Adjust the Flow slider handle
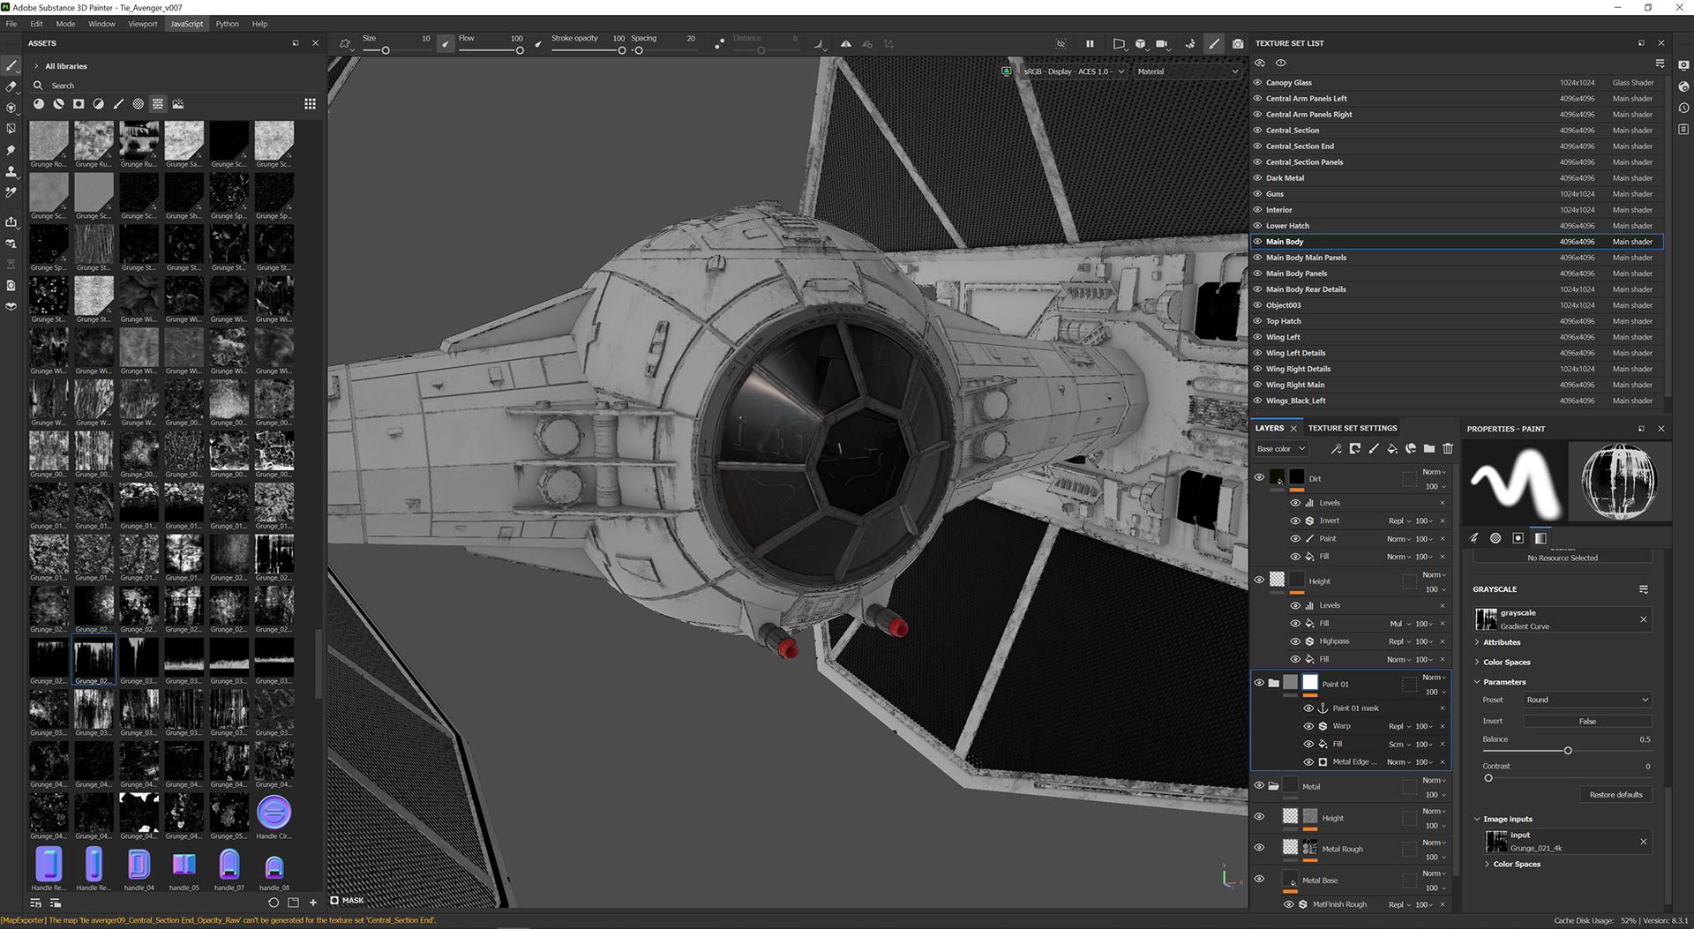This screenshot has width=1694, height=929. (520, 50)
